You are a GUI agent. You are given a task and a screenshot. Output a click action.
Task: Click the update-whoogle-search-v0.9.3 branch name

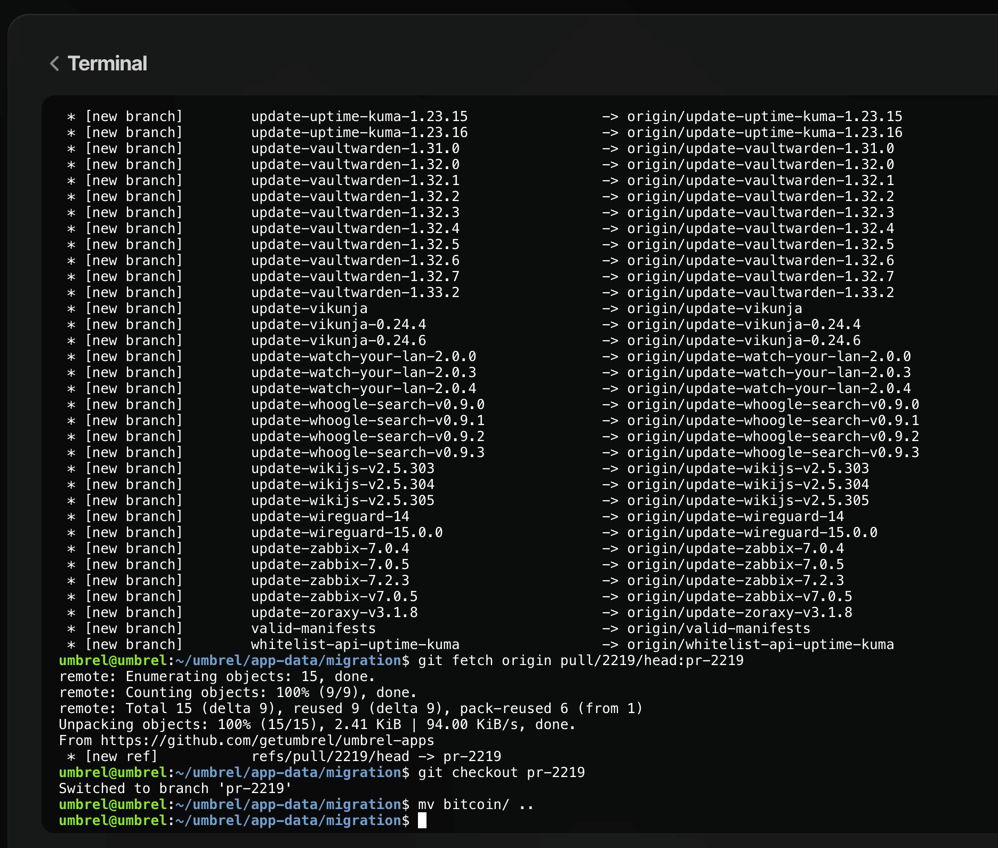[x=368, y=452]
